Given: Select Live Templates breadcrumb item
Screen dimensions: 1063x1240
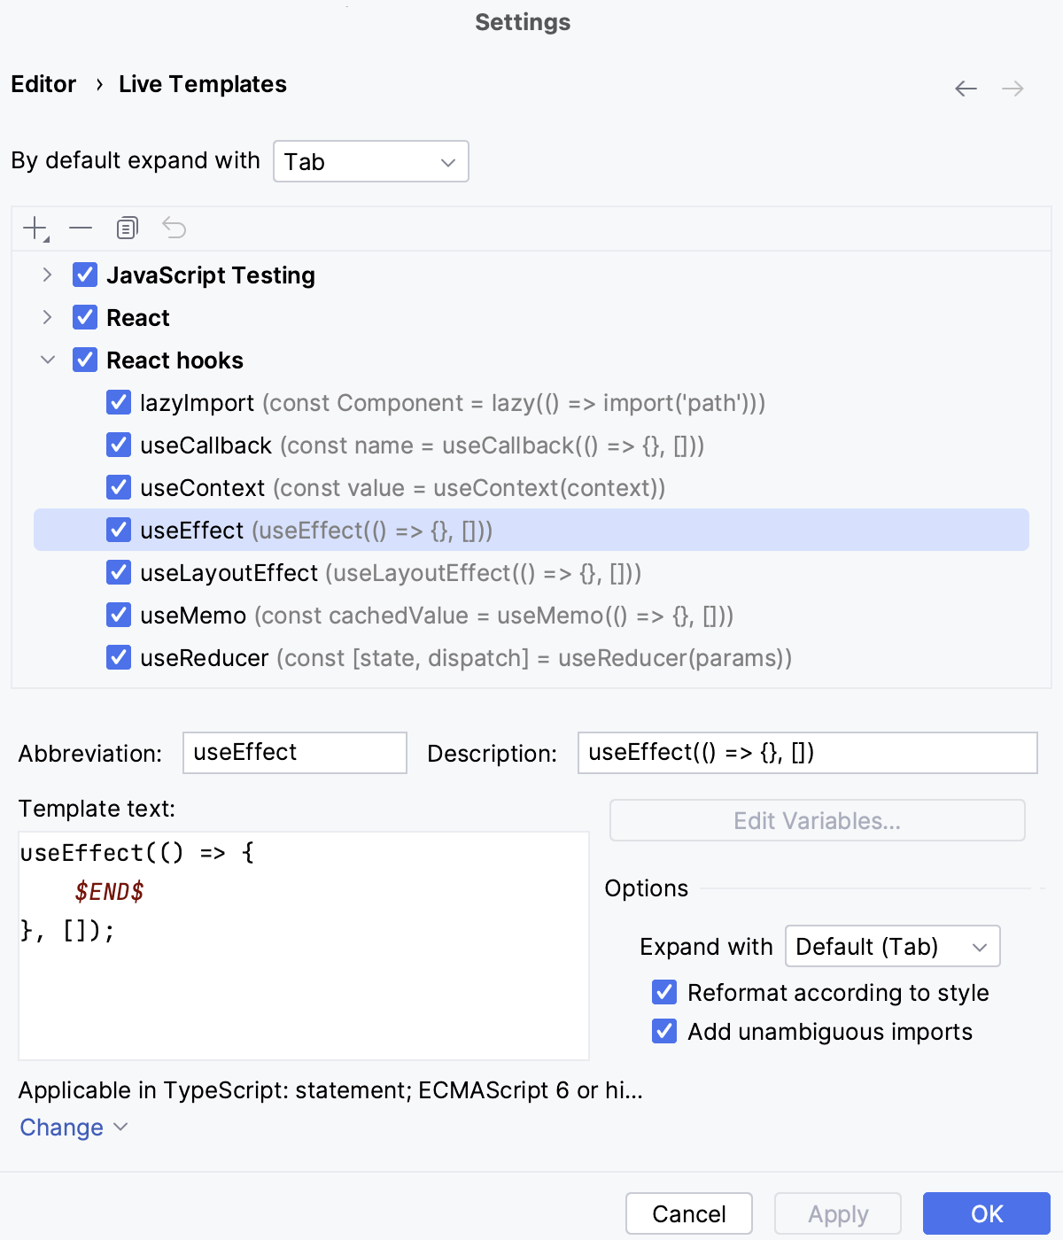Looking at the screenshot, I should pyautogui.click(x=202, y=84).
